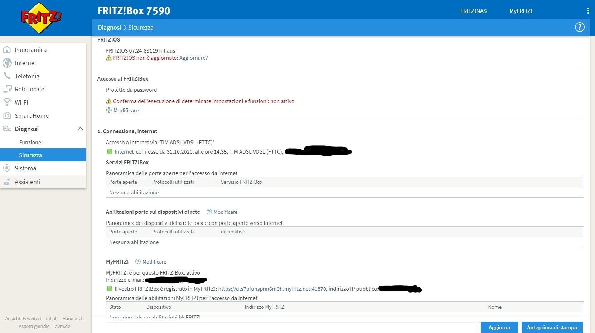Click 'Nome' column header in MyFRITZ! table
This screenshot has width=595, height=333.
pyautogui.click(x=495, y=307)
